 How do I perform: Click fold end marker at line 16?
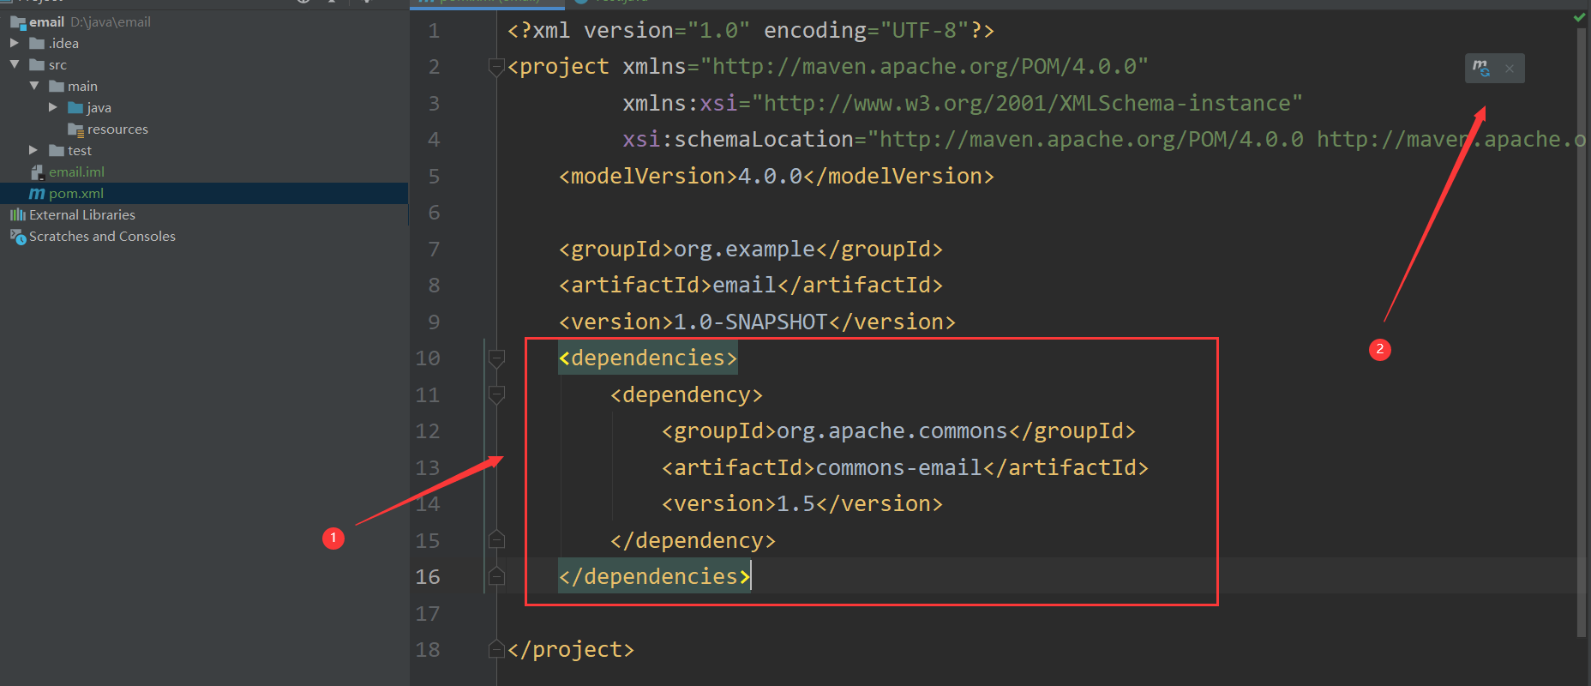496,576
